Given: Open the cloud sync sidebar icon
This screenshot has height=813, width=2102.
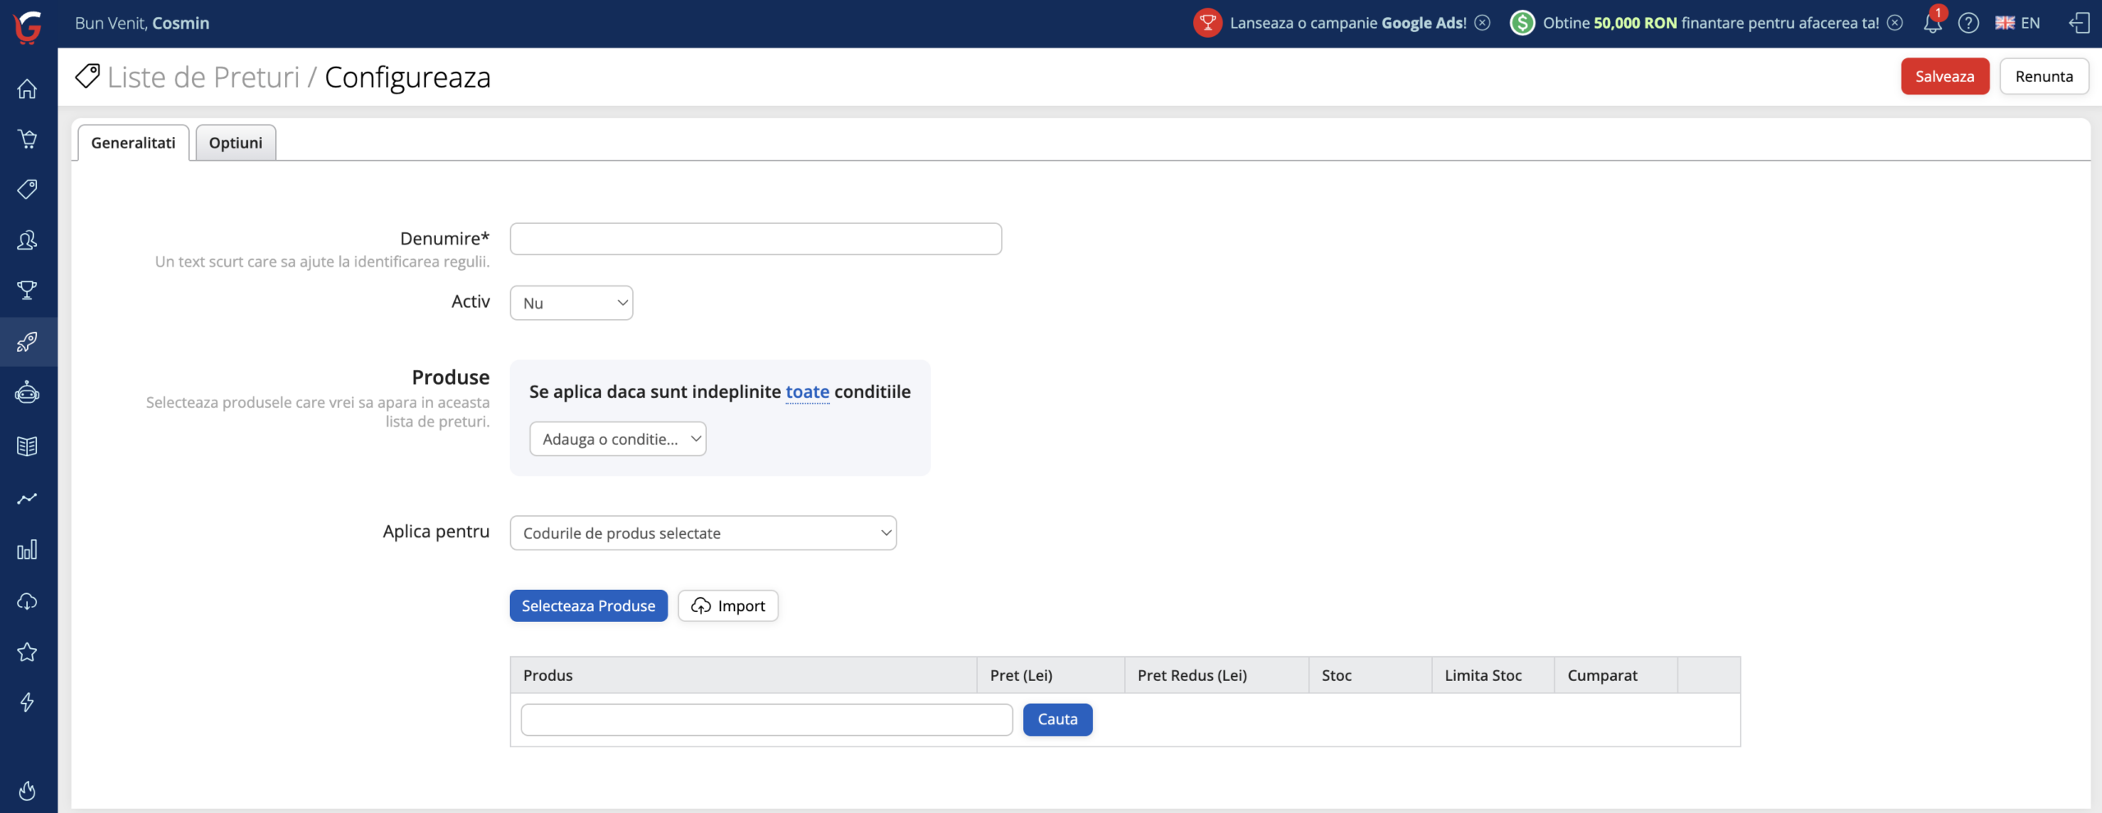Looking at the screenshot, I should (27, 601).
